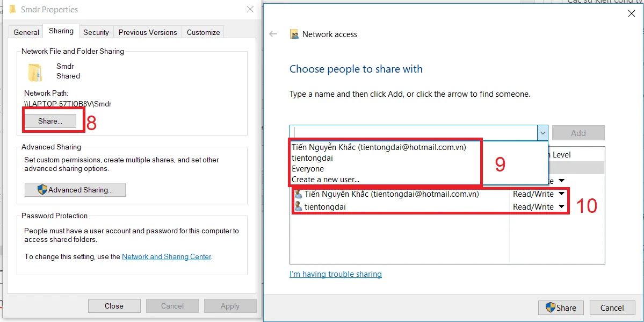Click the name input field
644x322 pixels.
[414, 133]
